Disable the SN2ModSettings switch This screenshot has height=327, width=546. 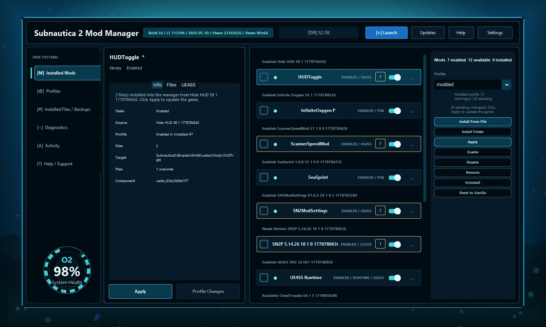click(395, 211)
